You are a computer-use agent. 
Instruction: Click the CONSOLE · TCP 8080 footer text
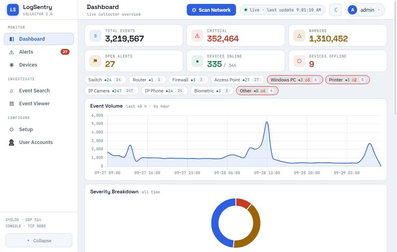click(25, 226)
